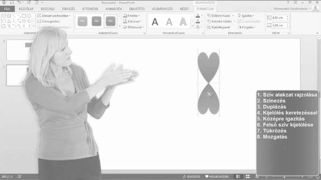Select the heart shape in the shapes gallery
321x180 pixels.
pos(4,16)
